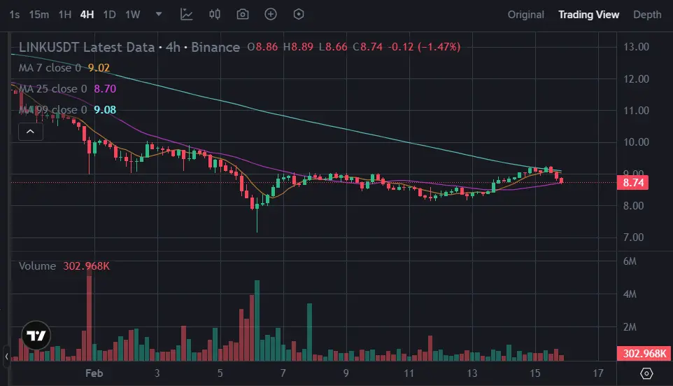673x386 pixels.
Task: Open the time axis settings hexagon icon
Action: click(x=646, y=373)
